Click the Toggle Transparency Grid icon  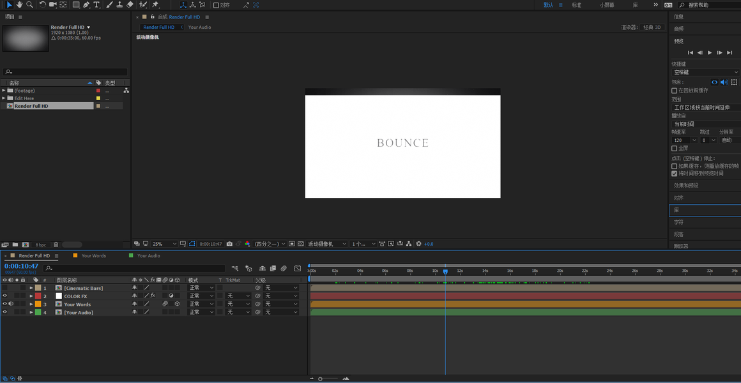[300, 244]
